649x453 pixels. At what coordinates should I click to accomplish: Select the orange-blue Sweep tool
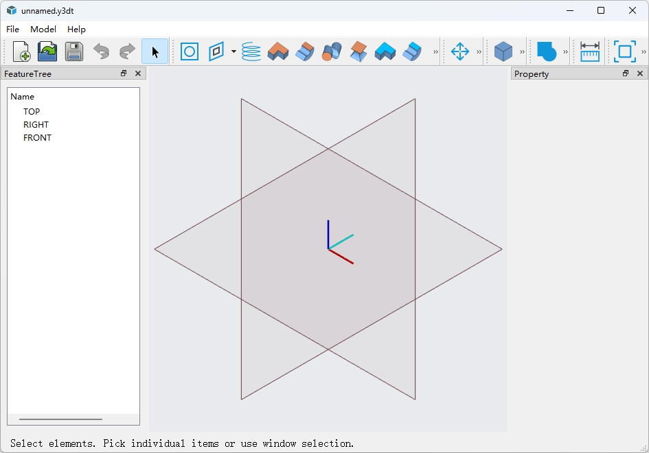(x=305, y=51)
